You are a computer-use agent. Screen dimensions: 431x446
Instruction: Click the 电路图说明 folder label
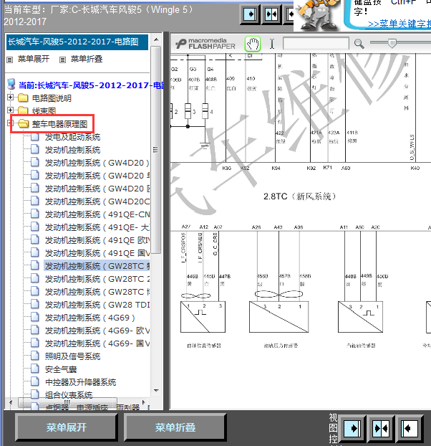pos(52,98)
